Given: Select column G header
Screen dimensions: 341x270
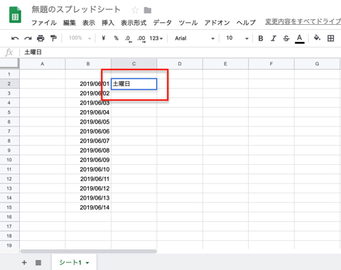Looking at the screenshot, I should [317, 64].
